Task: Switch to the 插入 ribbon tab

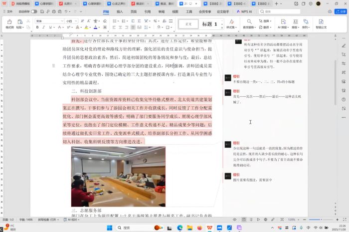Action: click(120, 11)
